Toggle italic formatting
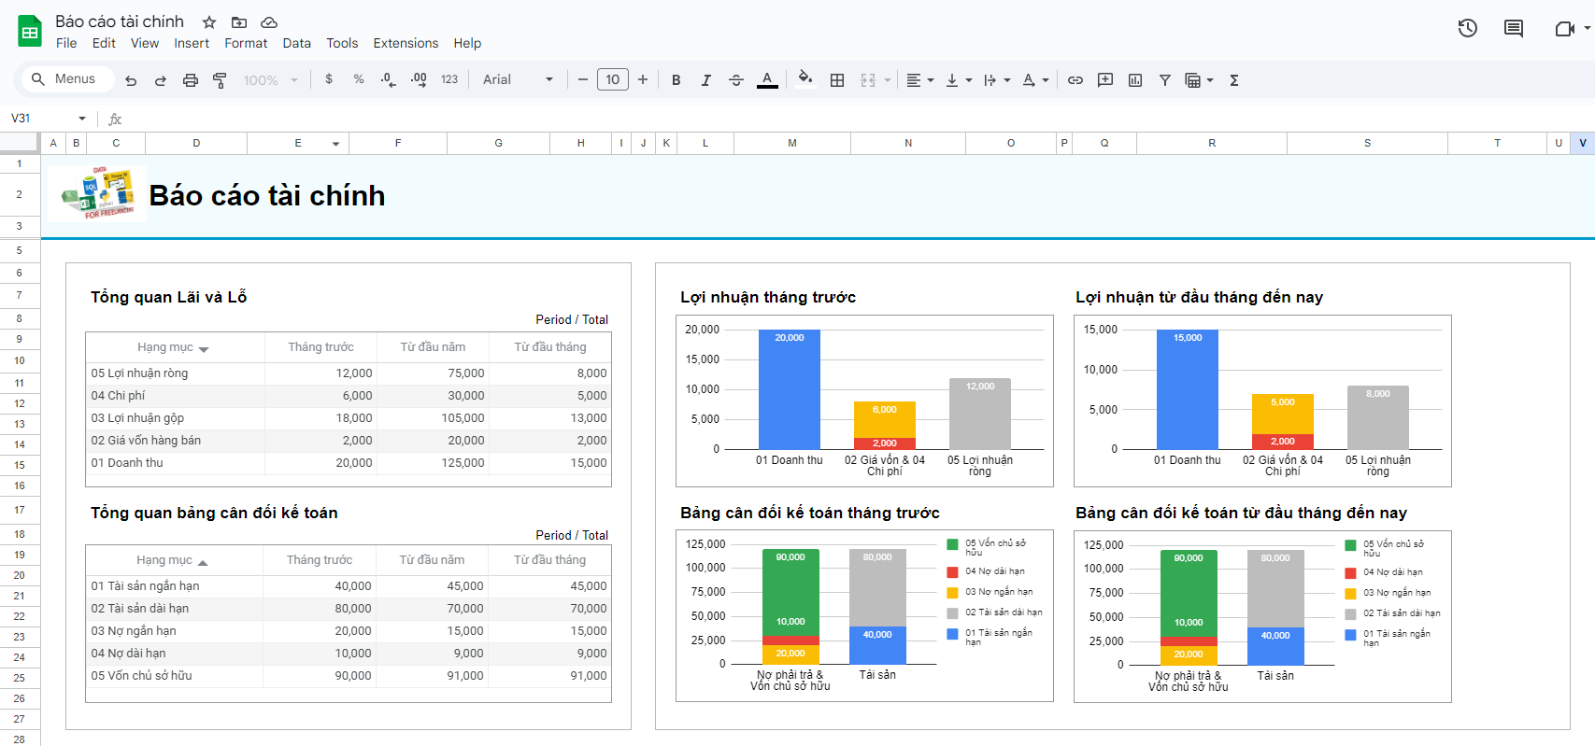This screenshot has height=746, width=1595. point(706,80)
